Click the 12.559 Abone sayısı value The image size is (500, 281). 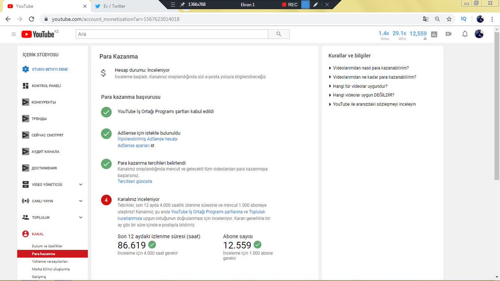[237, 245]
